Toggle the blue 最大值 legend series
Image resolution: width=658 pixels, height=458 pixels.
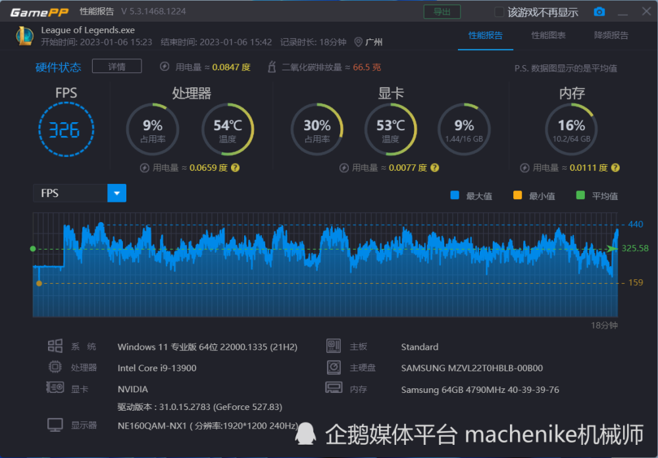[455, 195]
